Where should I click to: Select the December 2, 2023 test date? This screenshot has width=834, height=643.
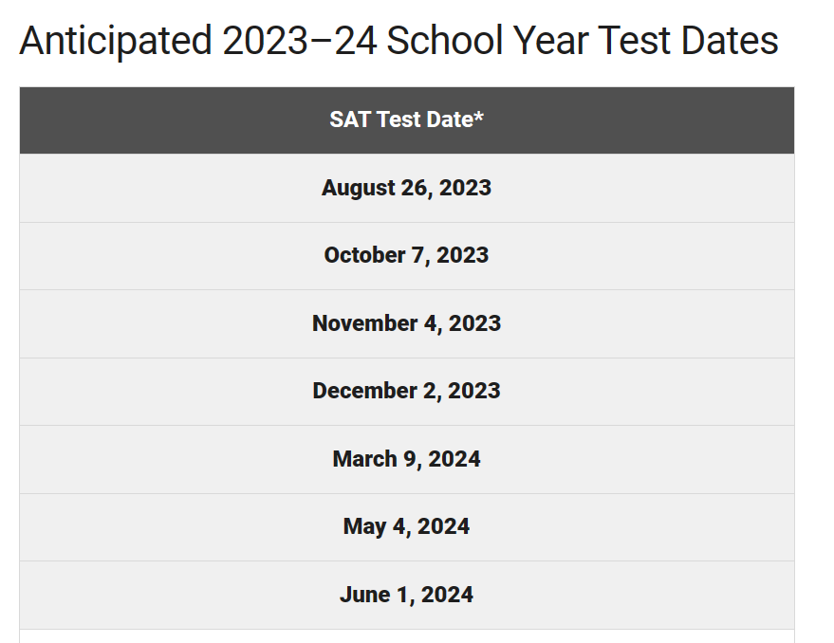[407, 392]
